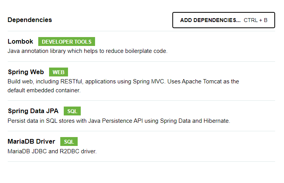Select the Spring Data JPA title

[x=33, y=111]
